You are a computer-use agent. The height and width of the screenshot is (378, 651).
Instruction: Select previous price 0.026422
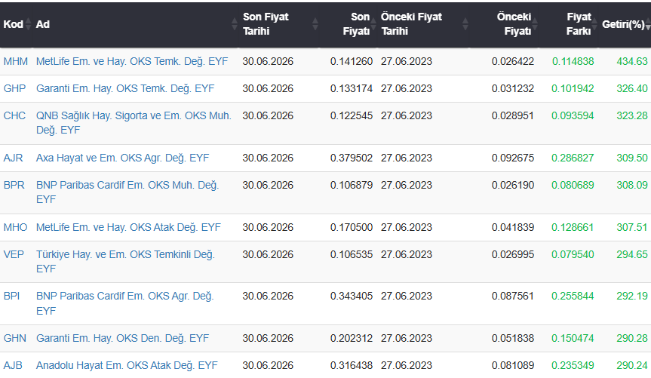513,61
